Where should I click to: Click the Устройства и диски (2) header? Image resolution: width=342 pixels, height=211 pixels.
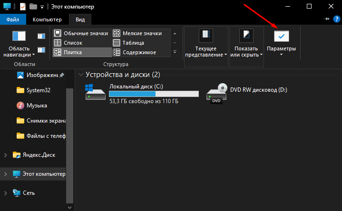[123, 75]
